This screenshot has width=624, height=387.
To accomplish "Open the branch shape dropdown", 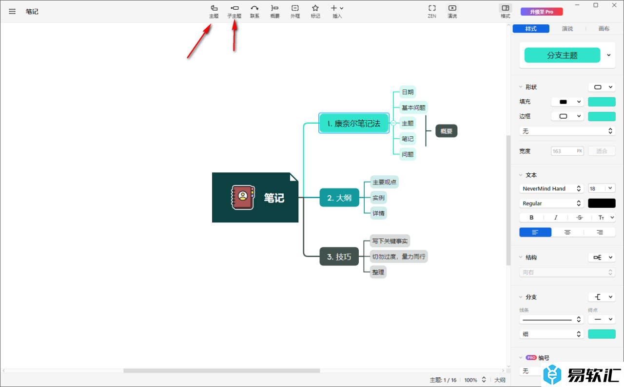I will 602,297.
